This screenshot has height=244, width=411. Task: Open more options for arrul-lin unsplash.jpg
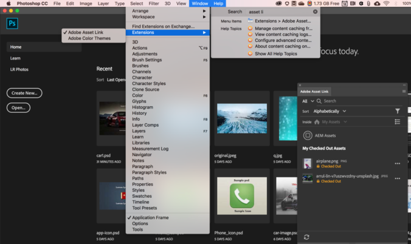[398, 178]
